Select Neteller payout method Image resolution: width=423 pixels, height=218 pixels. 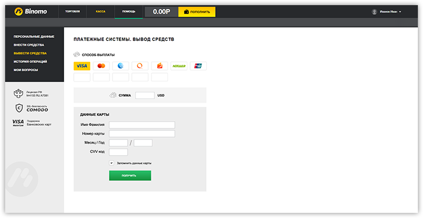click(x=179, y=66)
